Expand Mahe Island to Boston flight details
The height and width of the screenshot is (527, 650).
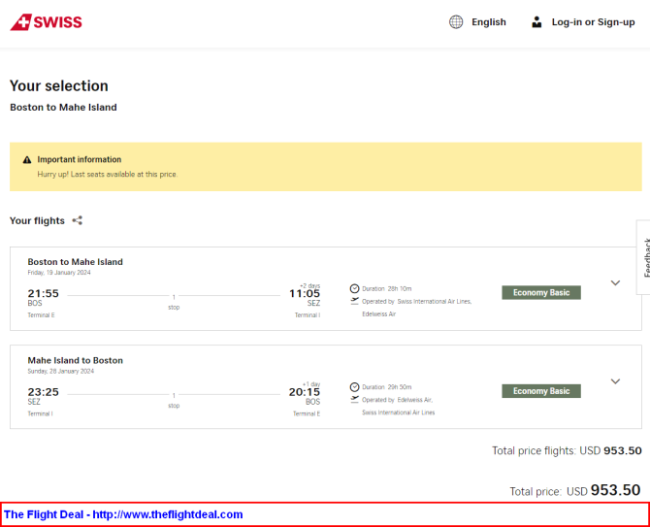615,381
